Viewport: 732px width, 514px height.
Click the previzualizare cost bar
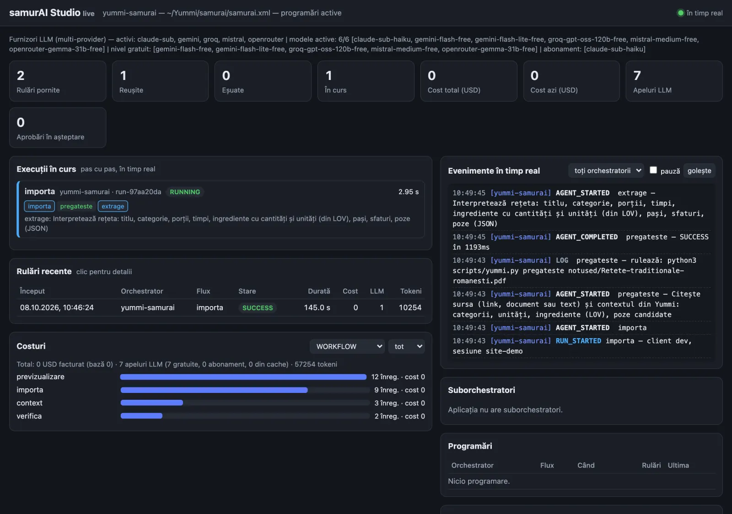(x=243, y=377)
